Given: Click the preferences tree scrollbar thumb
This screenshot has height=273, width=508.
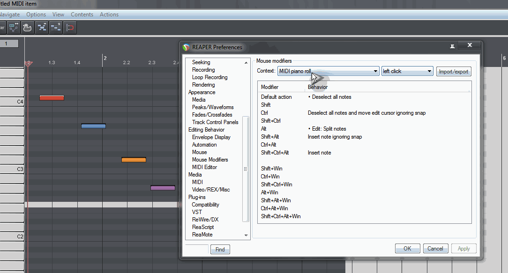Looking at the screenshot, I should (246, 169).
